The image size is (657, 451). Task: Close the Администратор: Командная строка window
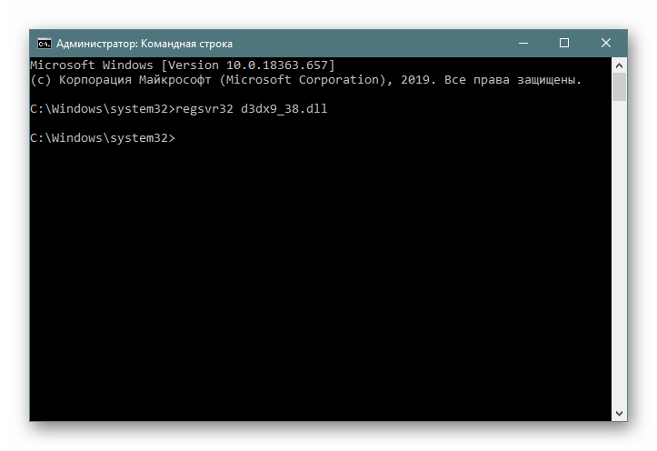pyautogui.click(x=606, y=43)
